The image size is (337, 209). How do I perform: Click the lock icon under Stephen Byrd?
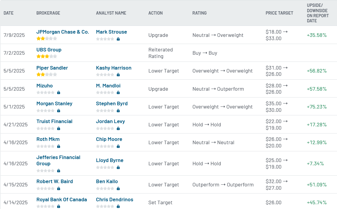[118, 111]
